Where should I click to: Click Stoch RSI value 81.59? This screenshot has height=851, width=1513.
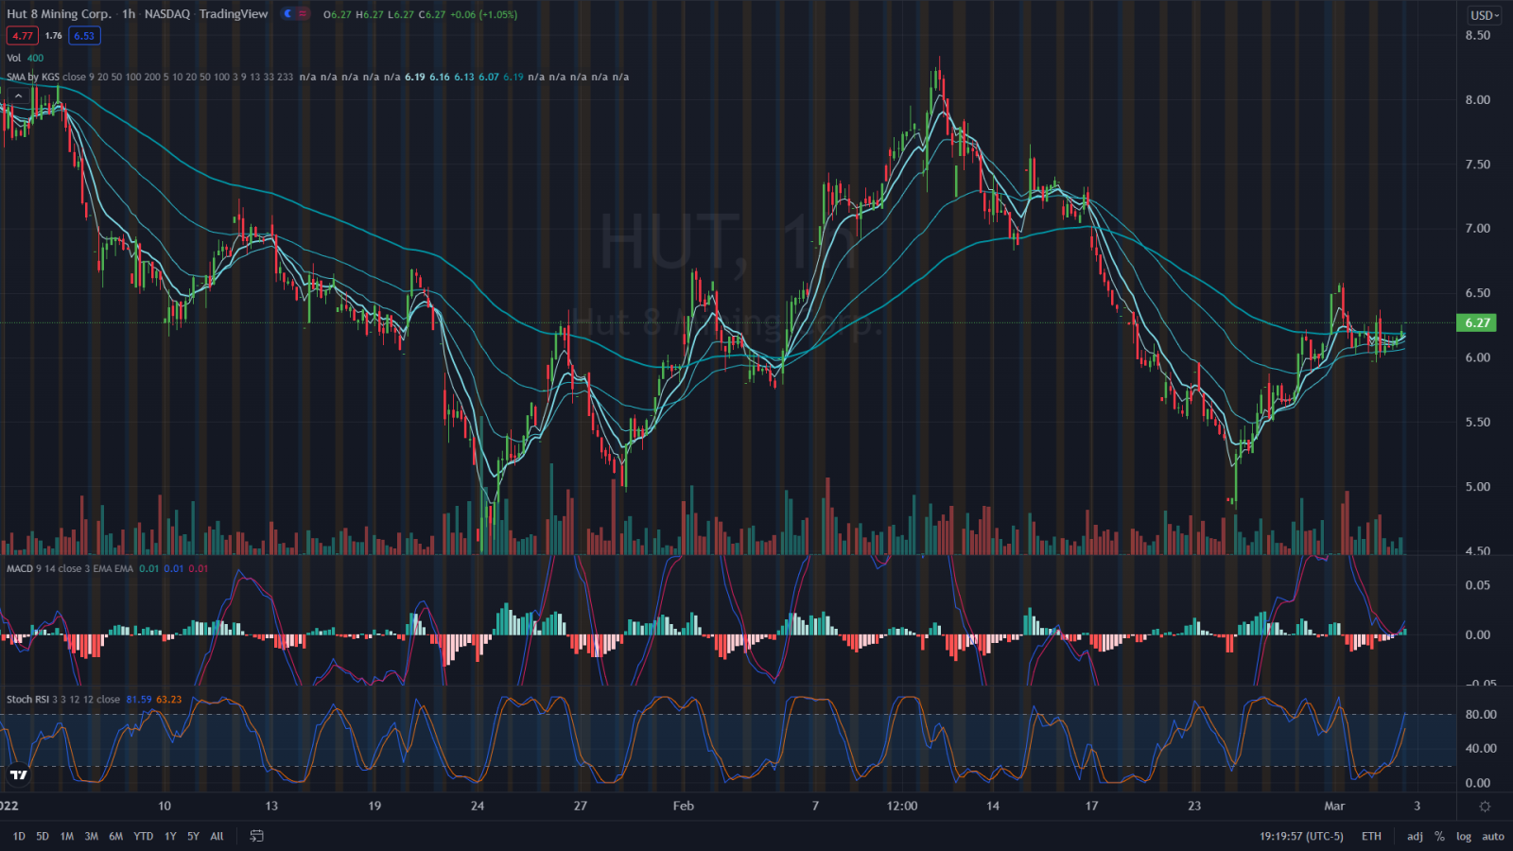[x=138, y=700]
